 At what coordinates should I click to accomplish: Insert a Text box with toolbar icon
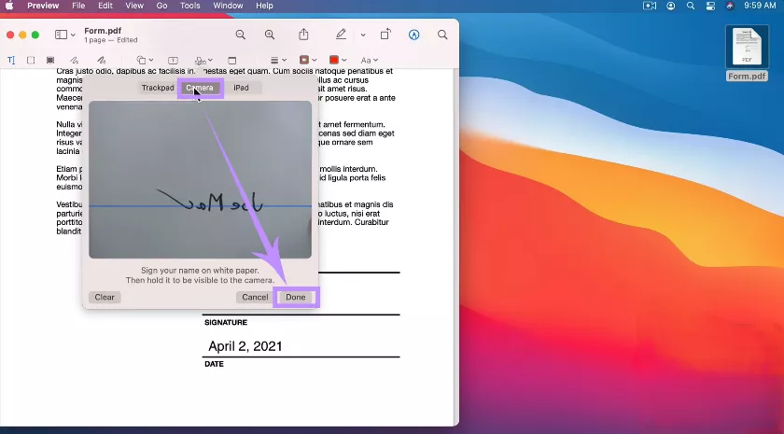[173, 60]
